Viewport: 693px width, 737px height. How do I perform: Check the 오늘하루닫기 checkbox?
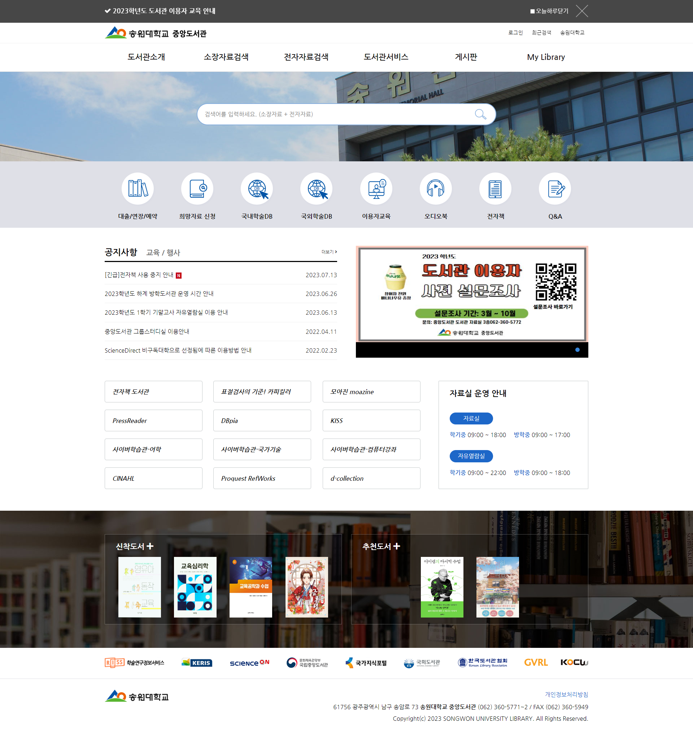(532, 12)
